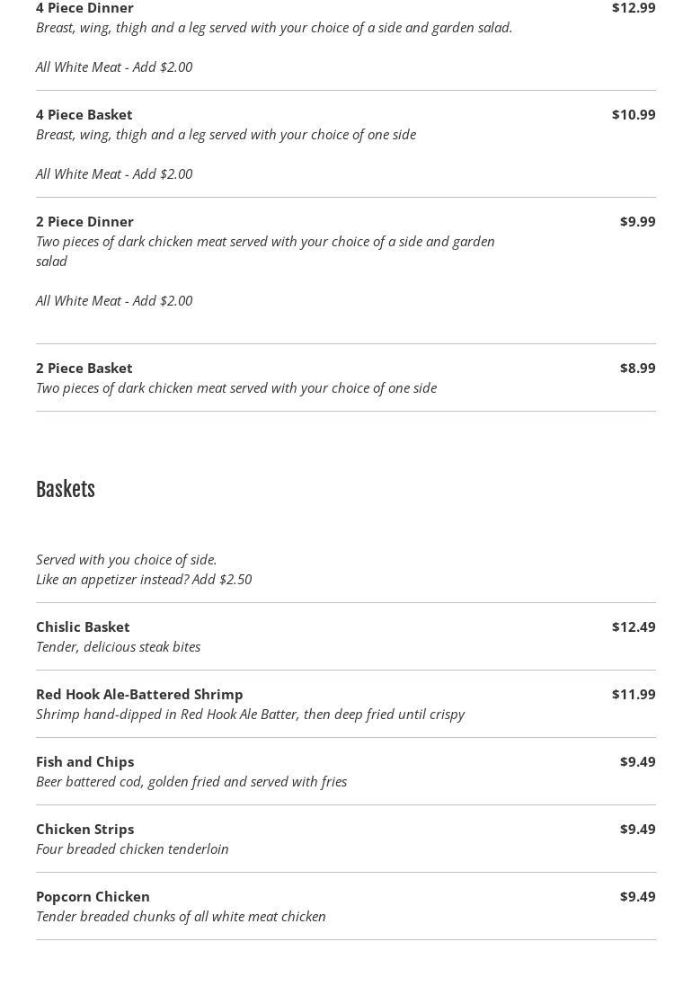The height and width of the screenshot is (986, 692).
Task: Click the $11.99 shrimp basket price
Action: pos(634,694)
